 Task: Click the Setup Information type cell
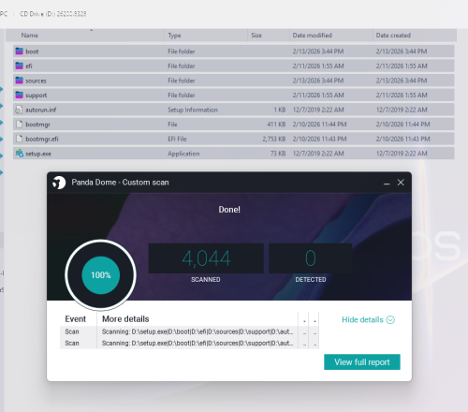click(193, 110)
